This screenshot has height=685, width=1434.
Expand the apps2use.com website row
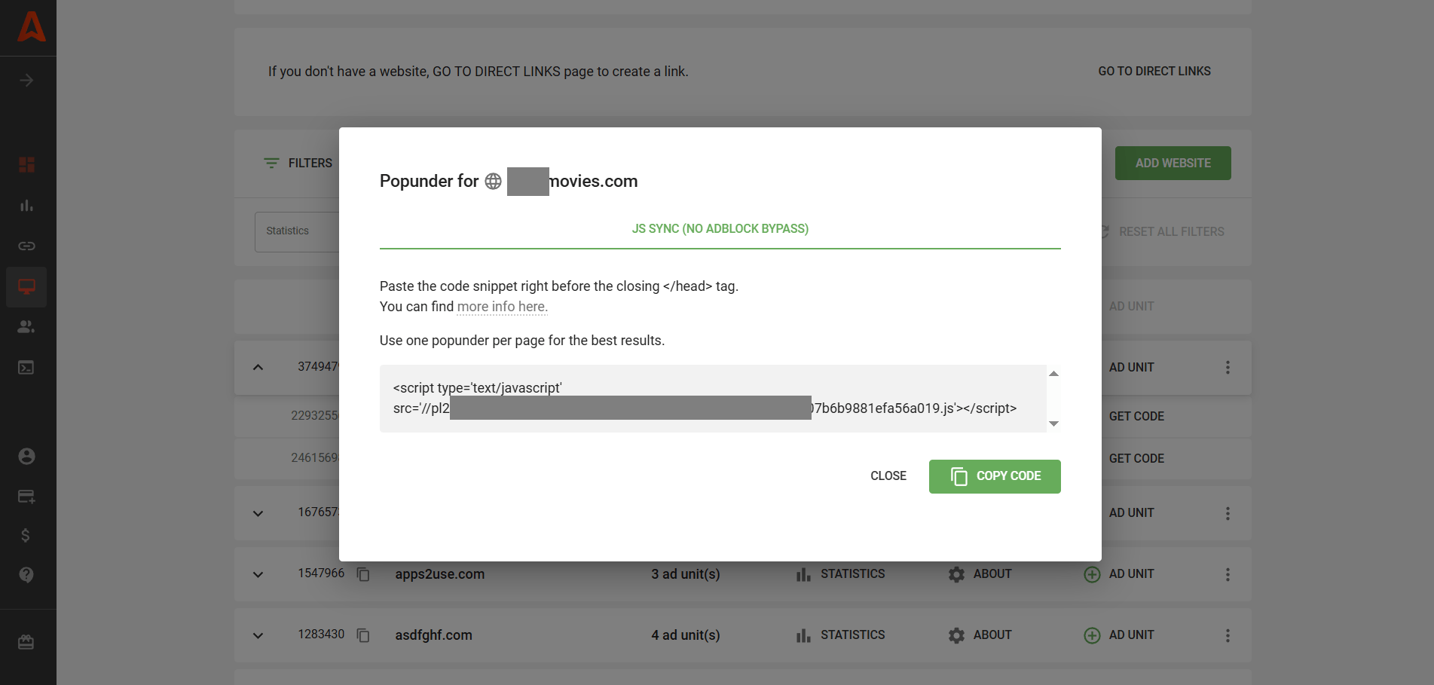(258, 574)
